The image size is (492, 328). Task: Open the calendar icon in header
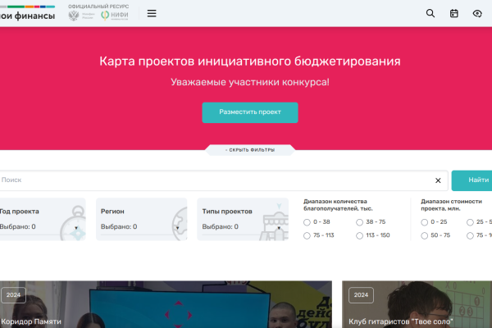[x=454, y=13]
